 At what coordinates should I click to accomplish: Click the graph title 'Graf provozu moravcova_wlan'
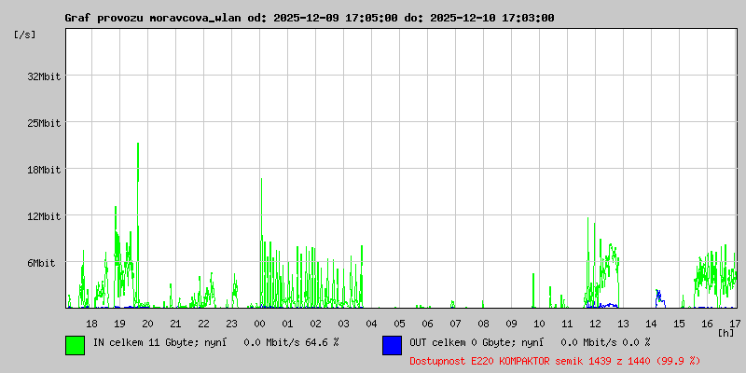coord(154,18)
